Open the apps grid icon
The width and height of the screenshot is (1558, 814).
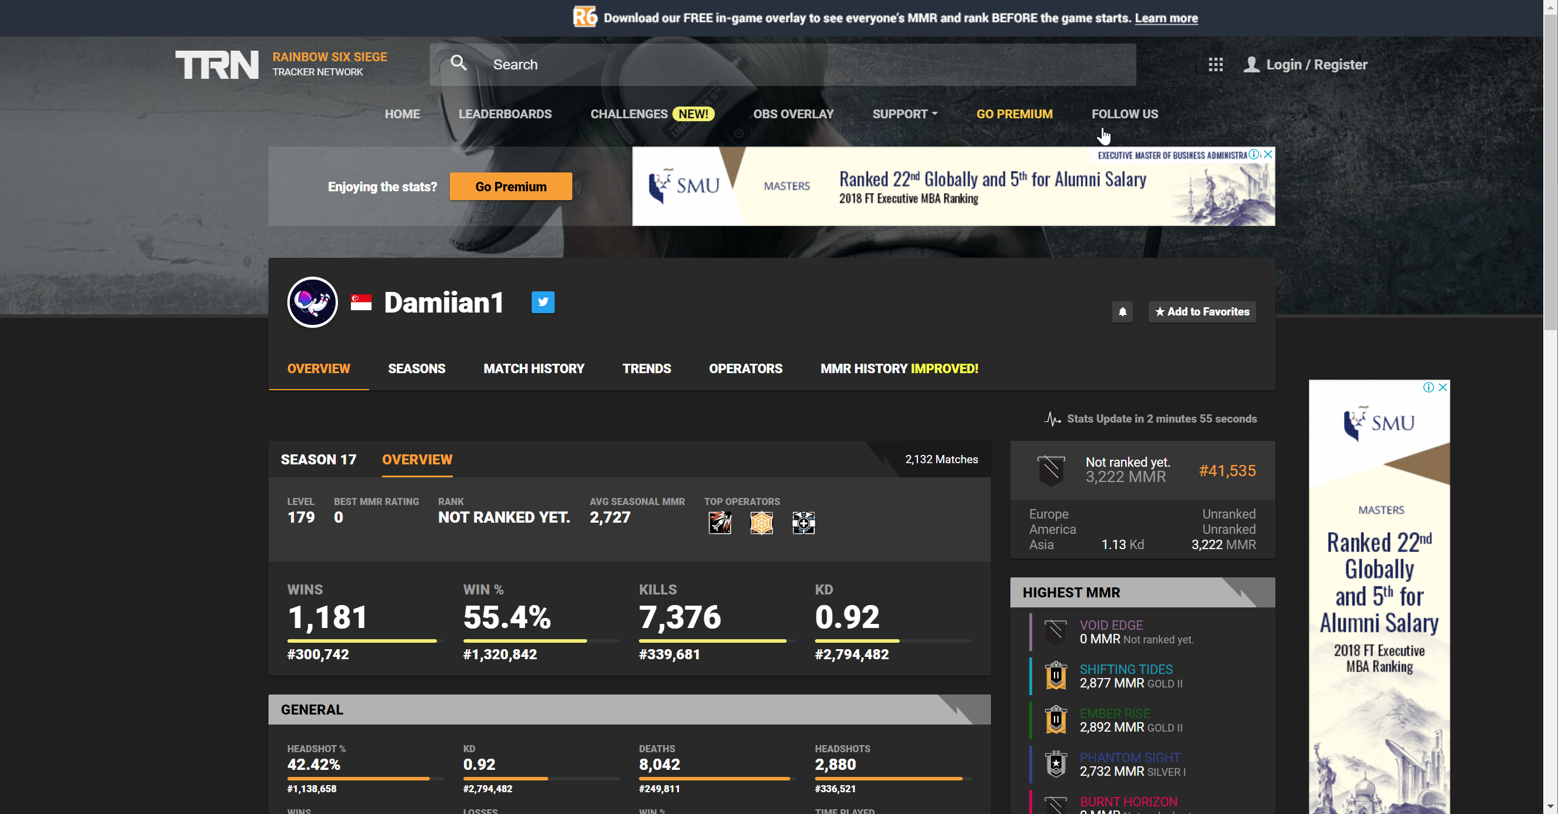coord(1215,65)
